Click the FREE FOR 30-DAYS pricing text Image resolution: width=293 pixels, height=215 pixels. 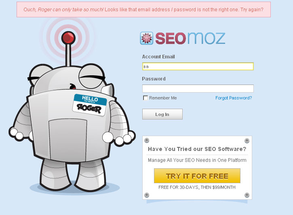(x=197, y=187)
